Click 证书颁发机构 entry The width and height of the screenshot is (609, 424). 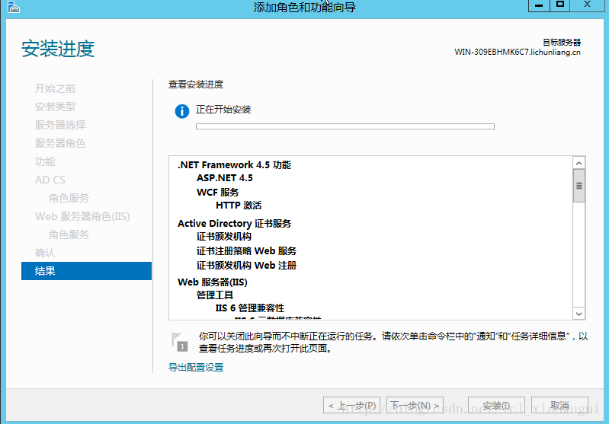[224, 236]
